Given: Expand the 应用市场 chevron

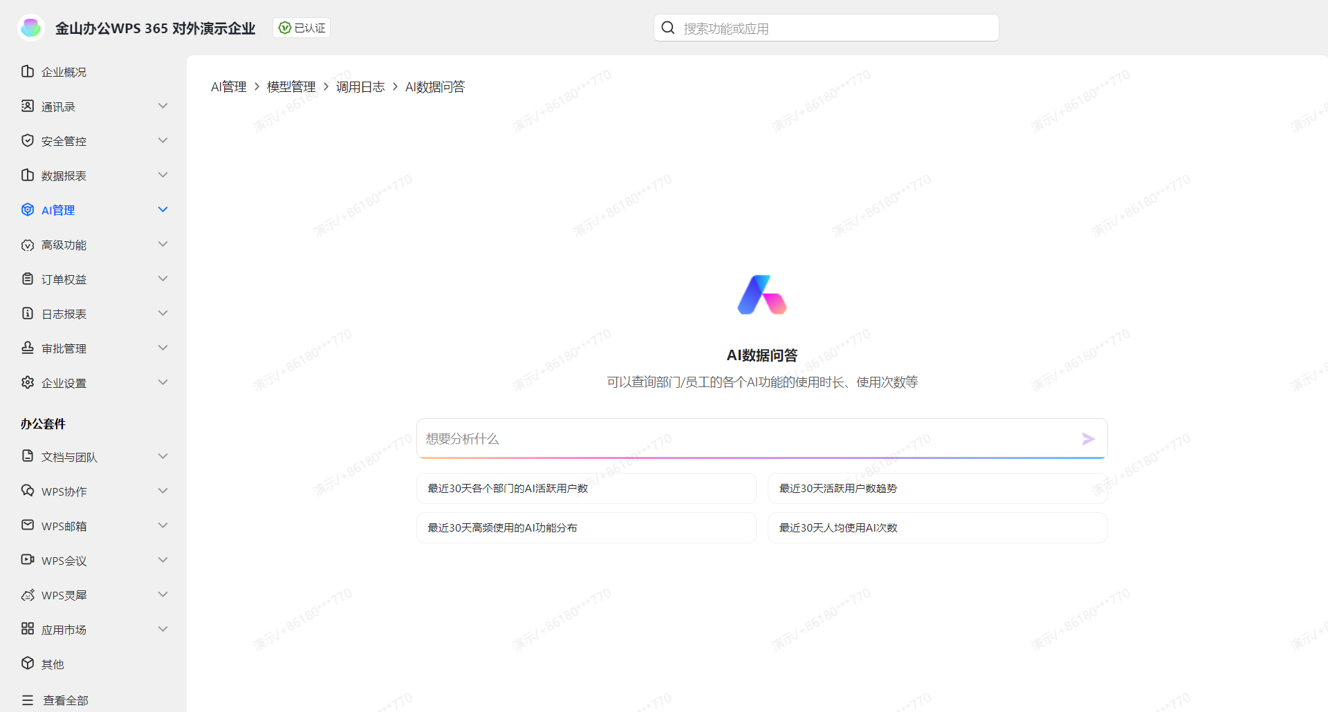Looking at the screenshot, I should (163, 629).
